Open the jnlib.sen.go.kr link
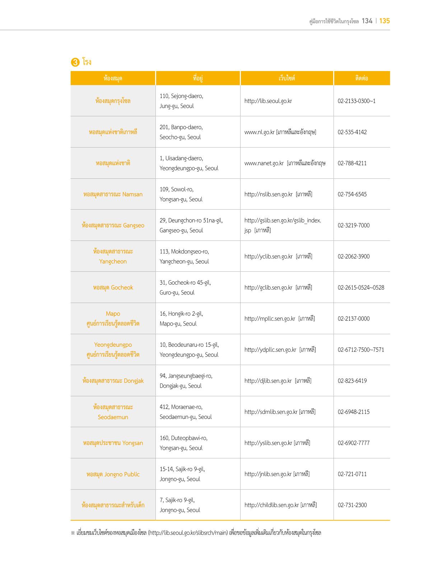Viewport: 424px width, 565px height. [x=268, y=474]
